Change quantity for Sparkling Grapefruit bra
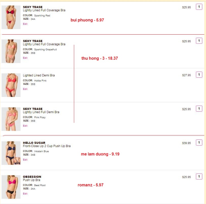This screenshot has height=204, width=206. 199,41
